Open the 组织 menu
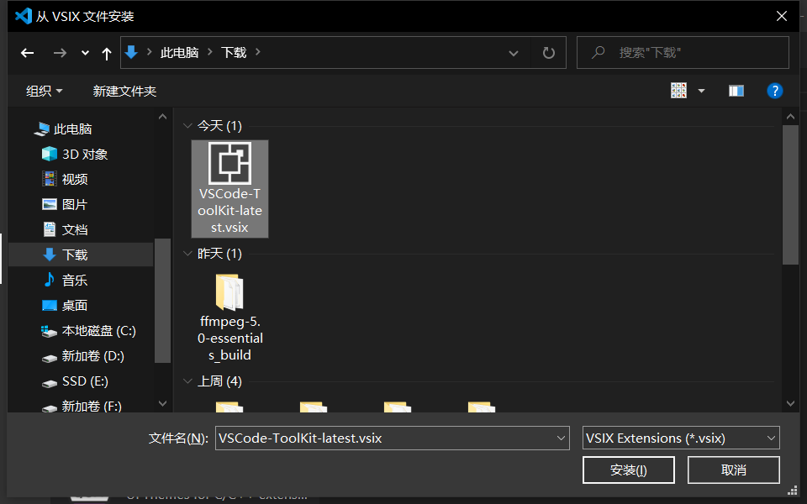Screen dimensions: 807x504 pos(45,91)
